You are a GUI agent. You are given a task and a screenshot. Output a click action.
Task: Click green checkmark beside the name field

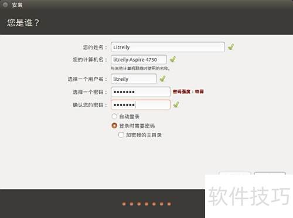(x=231, y=47)
